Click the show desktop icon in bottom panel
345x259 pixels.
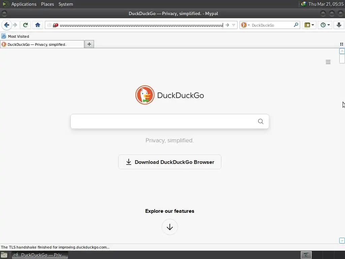click(4, 255)
